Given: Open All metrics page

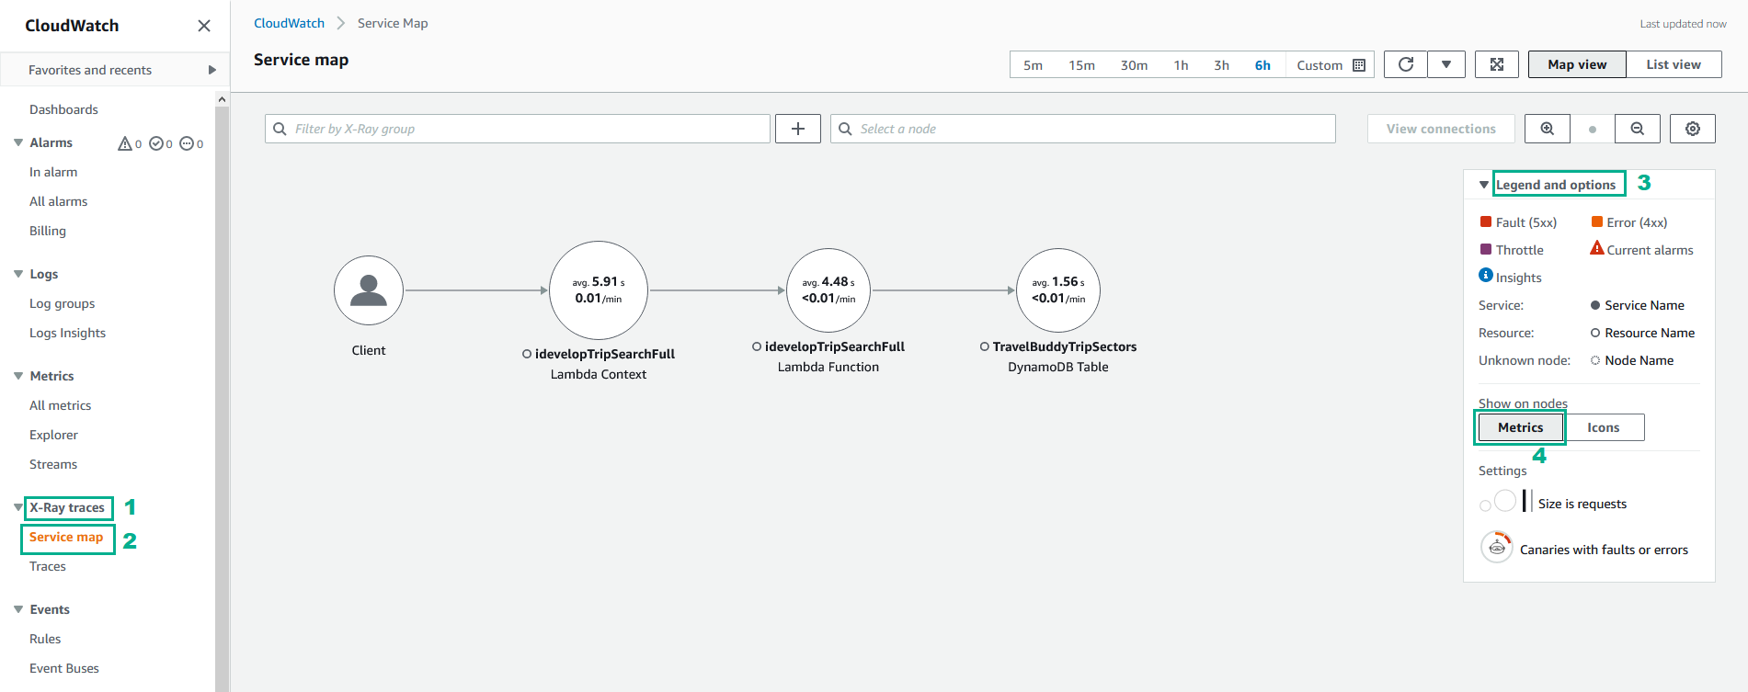Looking at the screenshot, I should tap(60, 405).
